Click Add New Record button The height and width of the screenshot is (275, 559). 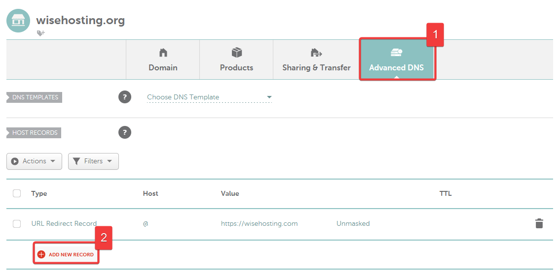pyautogui.click(x=66, y=254)
